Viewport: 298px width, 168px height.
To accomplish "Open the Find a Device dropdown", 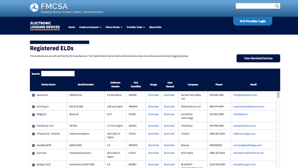I will tap(114, 27).
